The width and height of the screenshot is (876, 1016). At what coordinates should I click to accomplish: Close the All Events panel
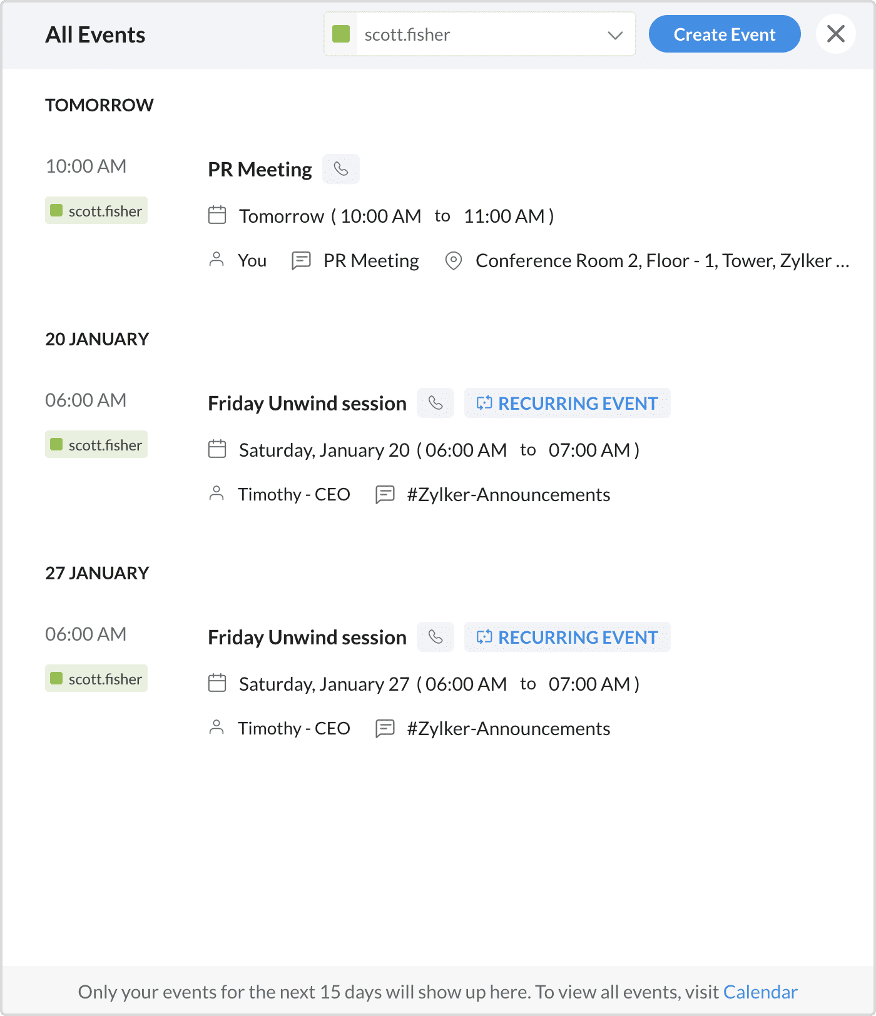pos(836,34)
